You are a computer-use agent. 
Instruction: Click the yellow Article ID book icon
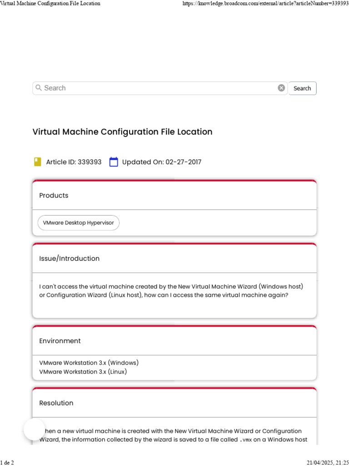[x=38, y=162]
